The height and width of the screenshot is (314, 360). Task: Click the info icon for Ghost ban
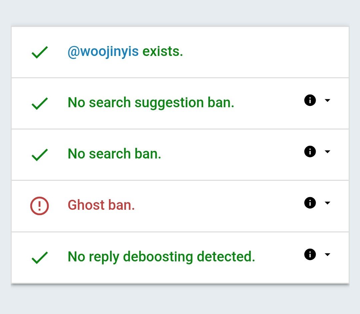(x=310, y=203)
